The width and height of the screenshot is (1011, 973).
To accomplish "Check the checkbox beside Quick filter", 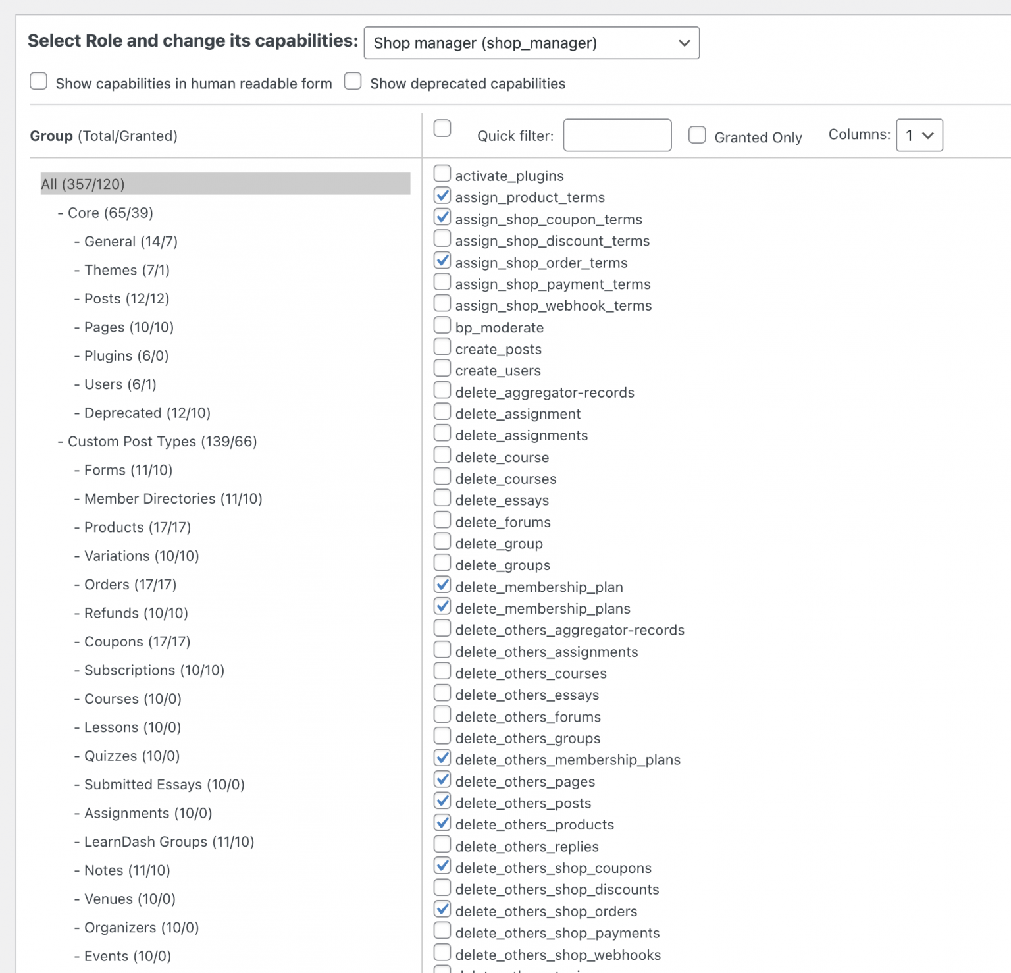I will 442,129.
